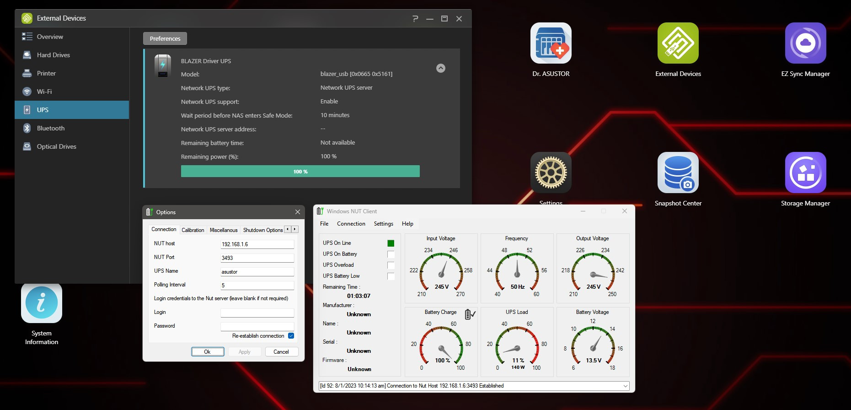Open System Information desktop icon
This screenshot has width=851, height=410.
click(x=42, y=302)
